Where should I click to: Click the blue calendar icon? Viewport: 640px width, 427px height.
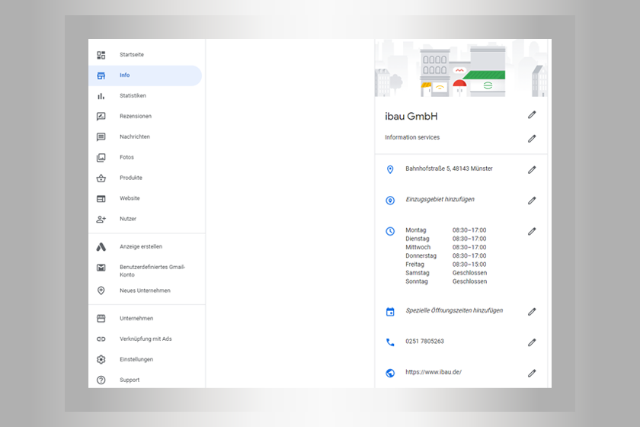click(390, 312)
